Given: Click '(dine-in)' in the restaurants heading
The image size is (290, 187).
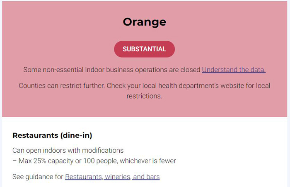Looking at the screenshot, I should pyautogui.click(x=76, y=135).
